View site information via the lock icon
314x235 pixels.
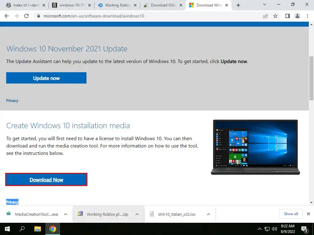[x=39, y=16]
